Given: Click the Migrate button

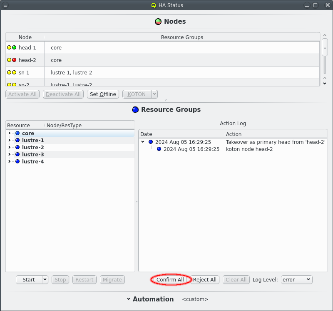Looking at the screenshot, I should (112, 279).
